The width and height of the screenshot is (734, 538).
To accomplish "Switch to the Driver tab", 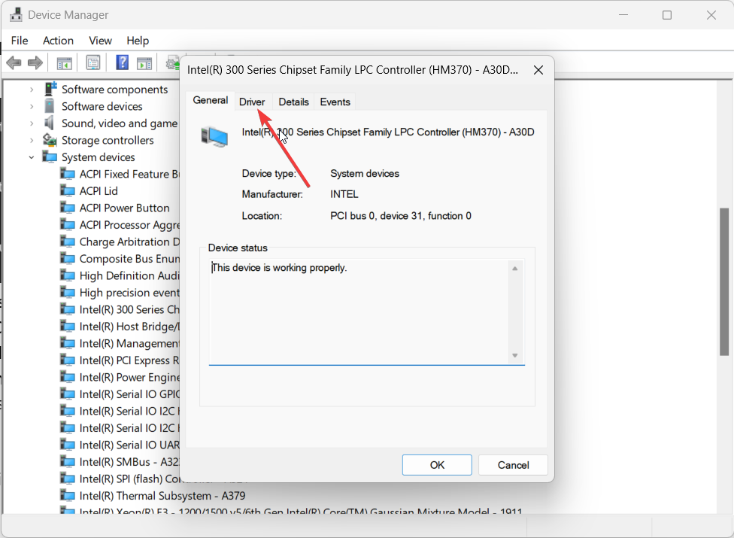I will click(x=252, y=102).
